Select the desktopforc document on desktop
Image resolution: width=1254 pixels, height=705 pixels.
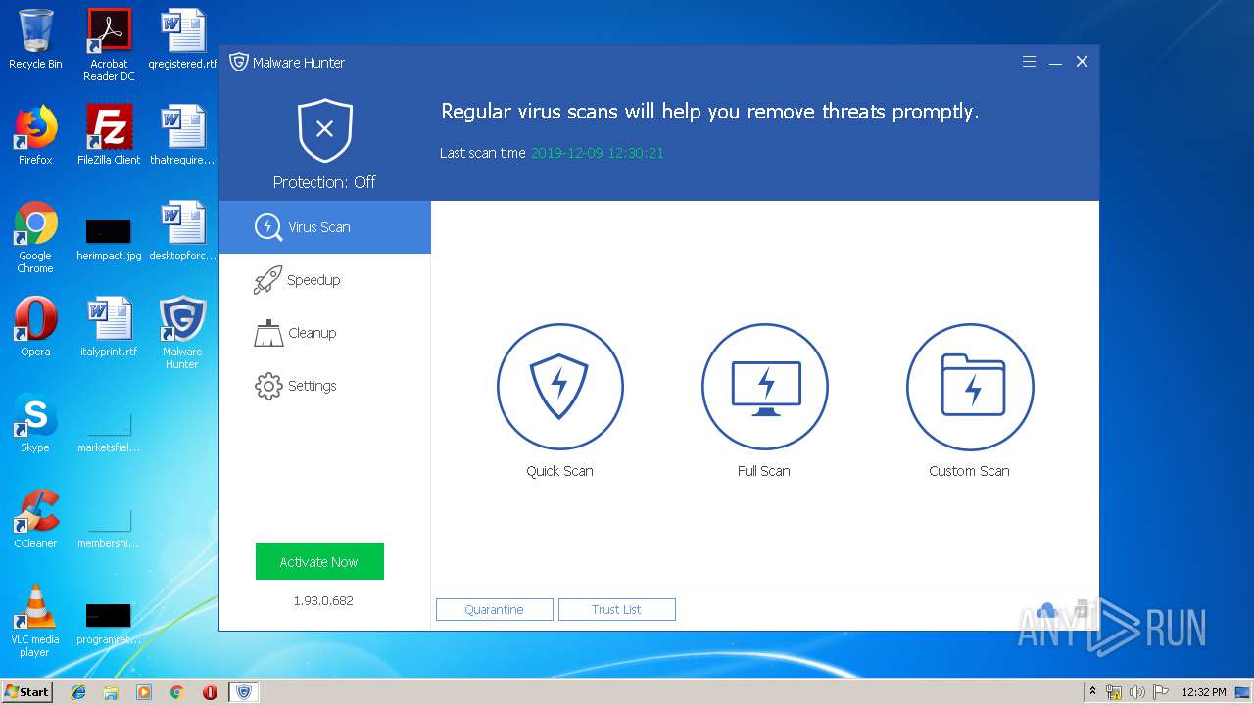(182, 231)
